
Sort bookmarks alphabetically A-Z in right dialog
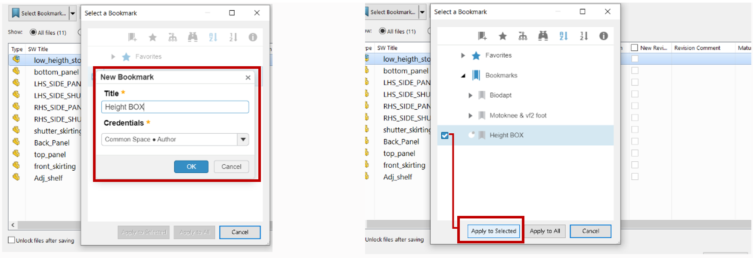click(x=563, y=36)
